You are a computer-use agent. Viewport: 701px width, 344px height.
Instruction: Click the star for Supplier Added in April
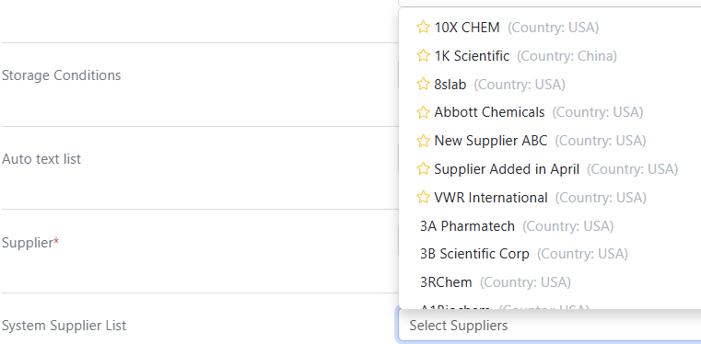click(423, 169)
